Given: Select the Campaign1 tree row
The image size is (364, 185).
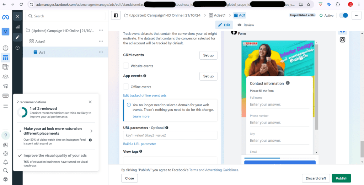Looking at the screenshot, I should click(x=65, y=30).
